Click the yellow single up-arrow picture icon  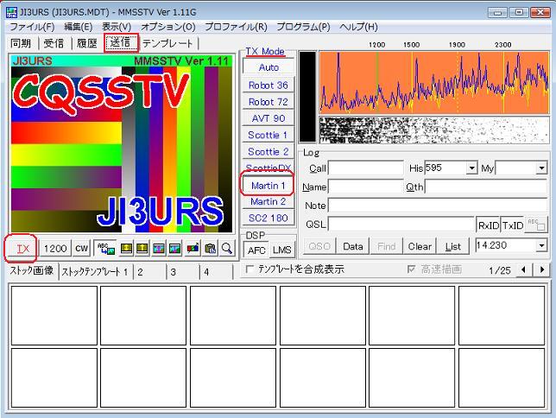(142, 249)
